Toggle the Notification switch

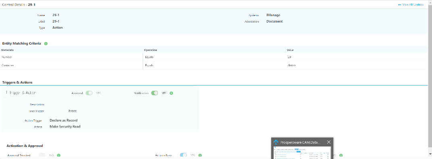[x=155, y=93]
